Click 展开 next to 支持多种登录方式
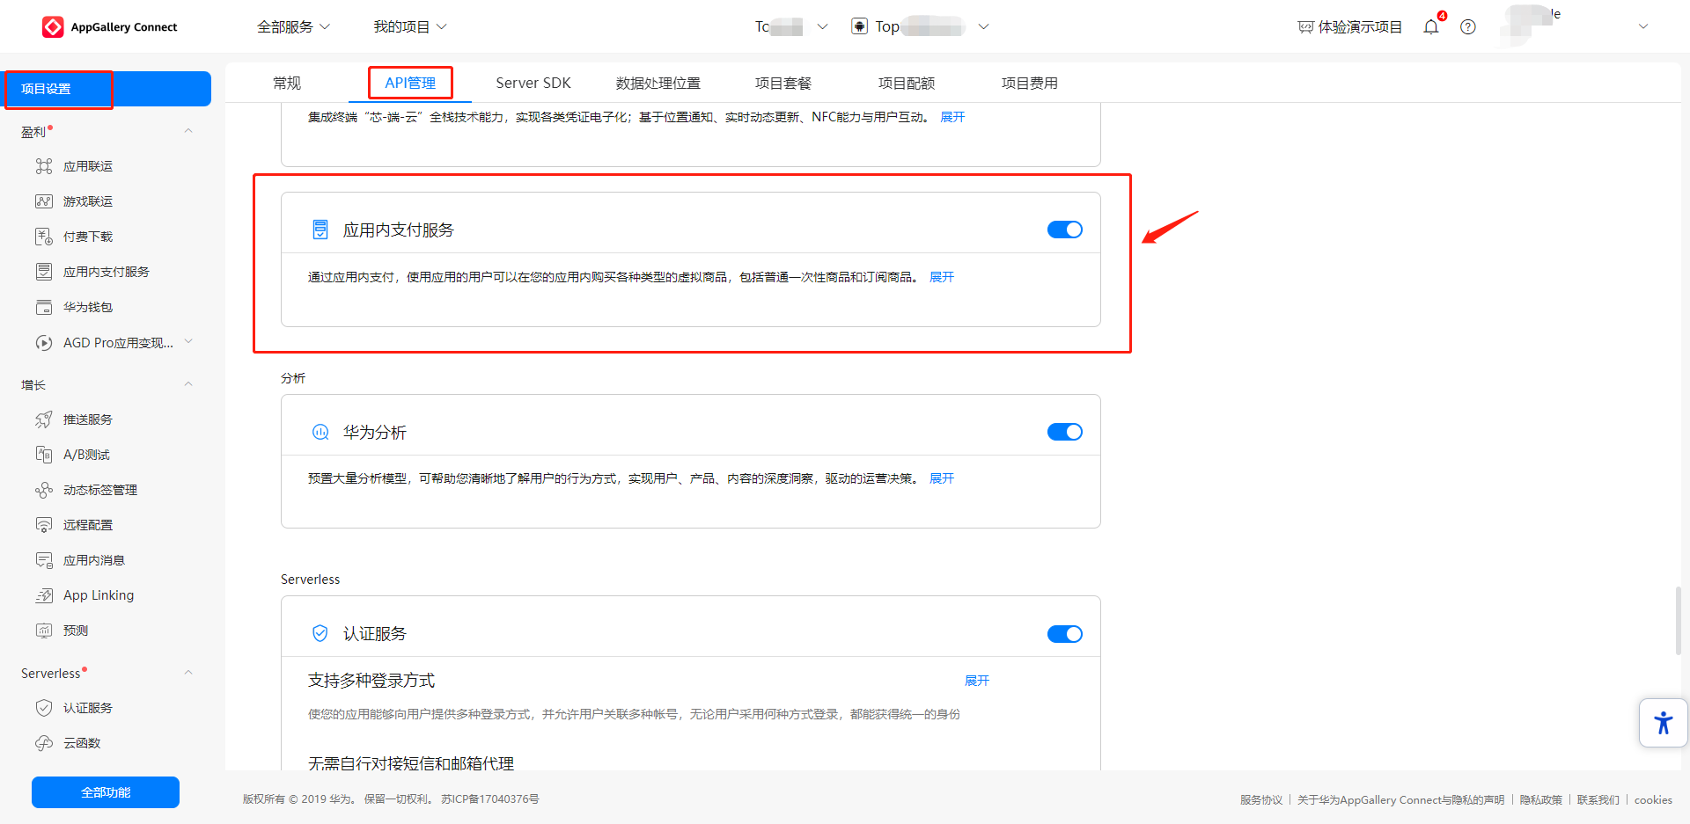 (x=977, y=681)
